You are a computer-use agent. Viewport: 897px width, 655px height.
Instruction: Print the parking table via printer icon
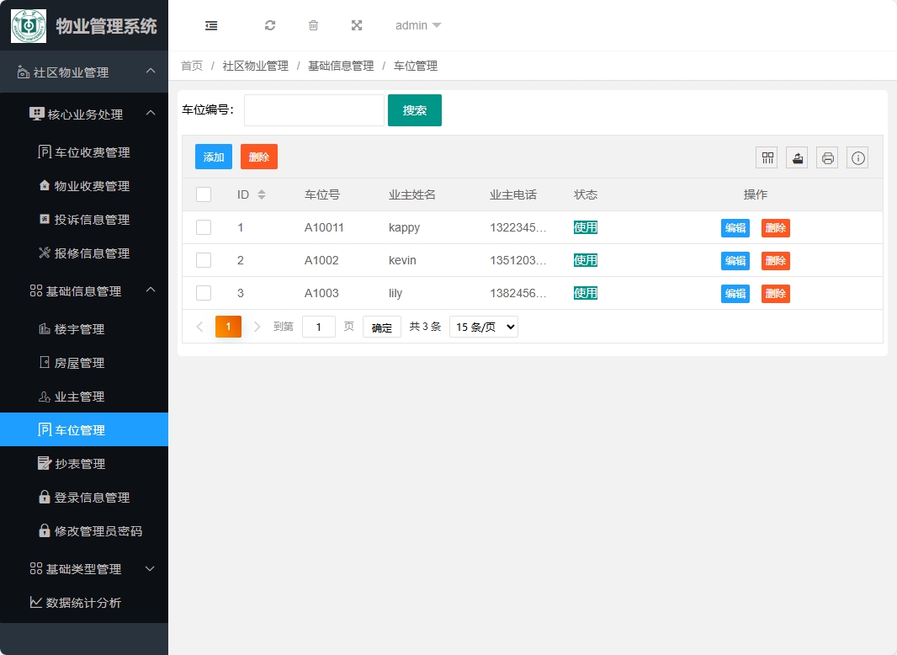827,157
